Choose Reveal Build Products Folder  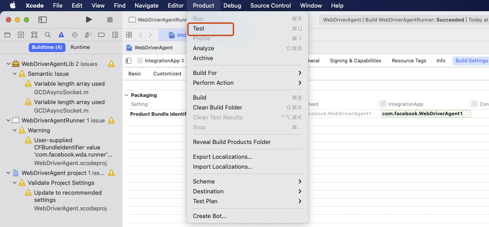pos(247,142)
